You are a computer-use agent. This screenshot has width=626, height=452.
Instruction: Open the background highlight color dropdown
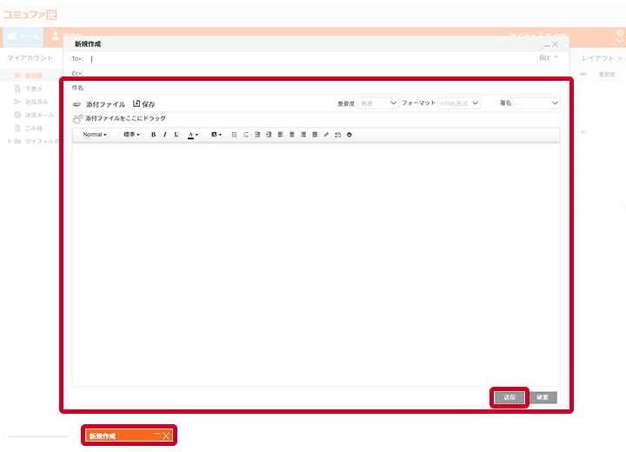[216, 135]
